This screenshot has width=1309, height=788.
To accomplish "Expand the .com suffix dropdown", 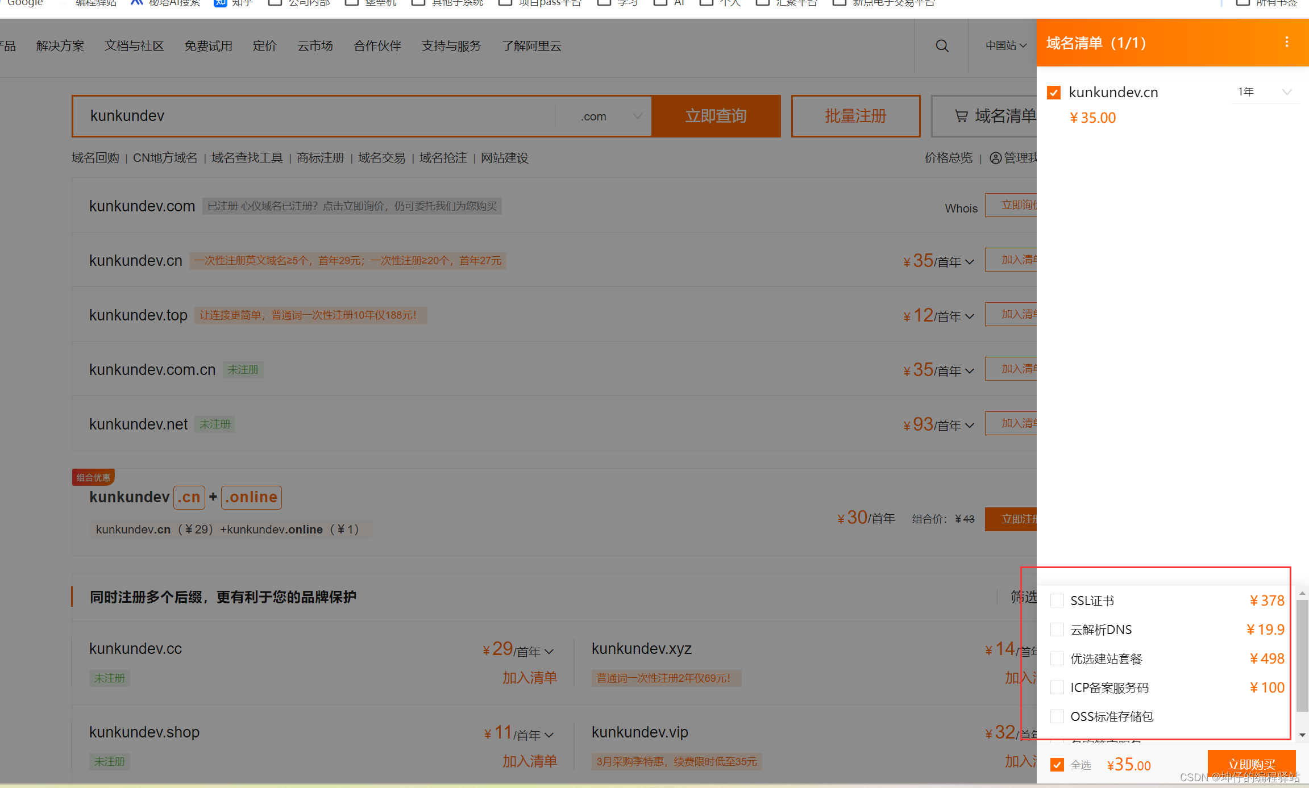I will [x=610, y=116].
